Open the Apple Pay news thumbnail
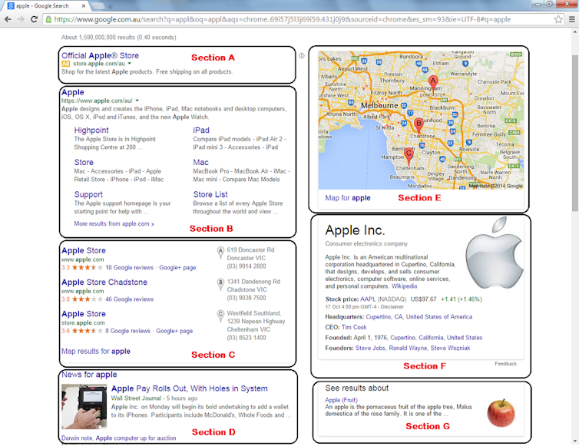 click(x=84, y=407)
